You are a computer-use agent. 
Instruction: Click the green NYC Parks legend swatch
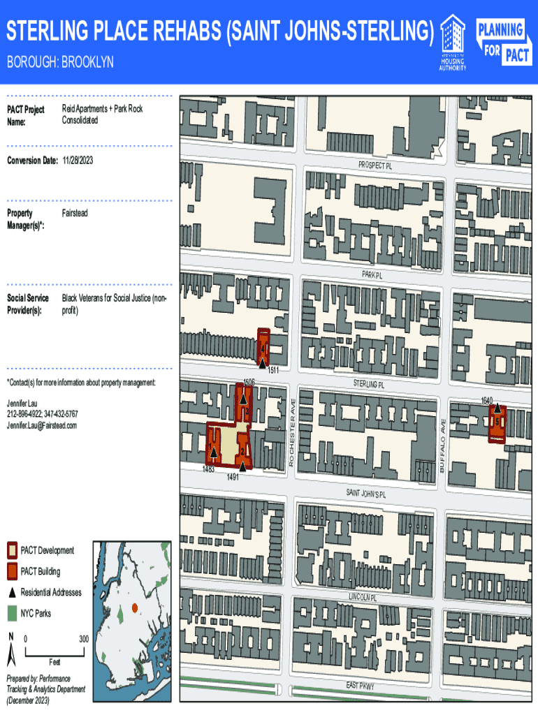click(12, 614)
